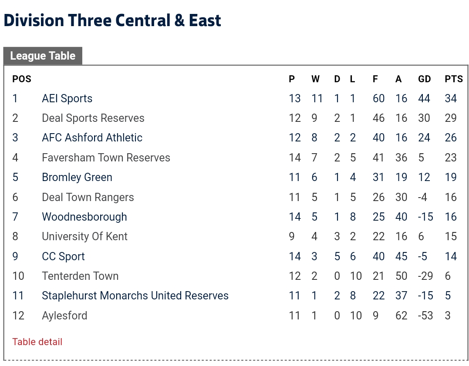Select Deal Sports Reserves team
This screenshot has height=366, width=469.
[93, 118]
